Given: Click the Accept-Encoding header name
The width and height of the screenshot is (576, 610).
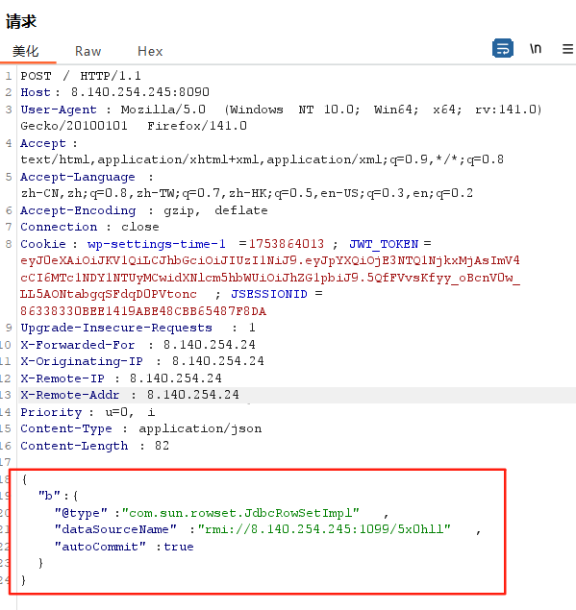Looking at the screenshot, I should pos(78,210).
